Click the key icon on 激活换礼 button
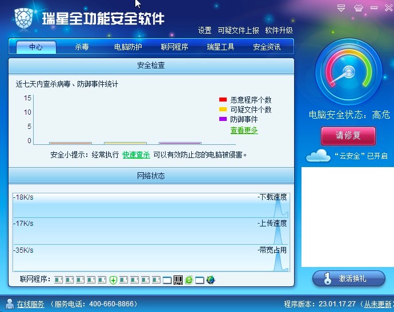Screen dimensions: 394x312 coord(327,278)
